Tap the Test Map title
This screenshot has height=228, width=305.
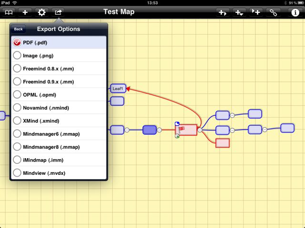[119, 12]
